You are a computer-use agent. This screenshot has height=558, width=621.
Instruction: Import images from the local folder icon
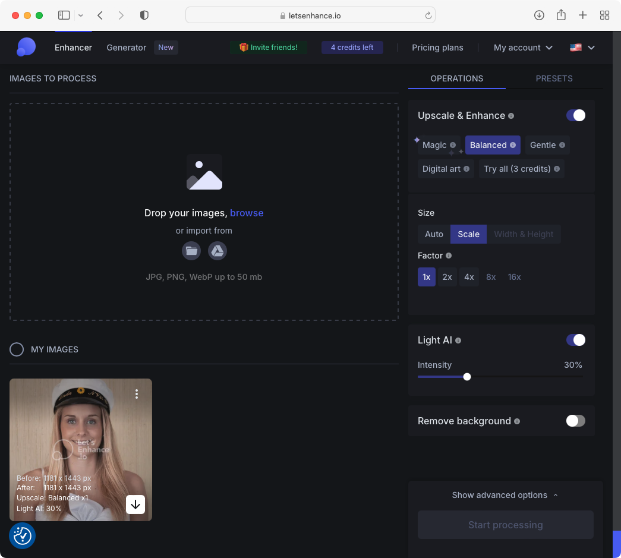(x=191, y=251)
